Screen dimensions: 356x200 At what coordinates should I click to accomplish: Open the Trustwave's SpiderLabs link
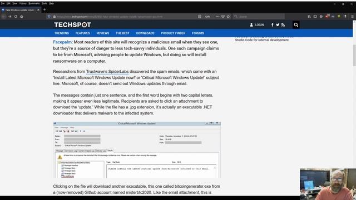107,72
